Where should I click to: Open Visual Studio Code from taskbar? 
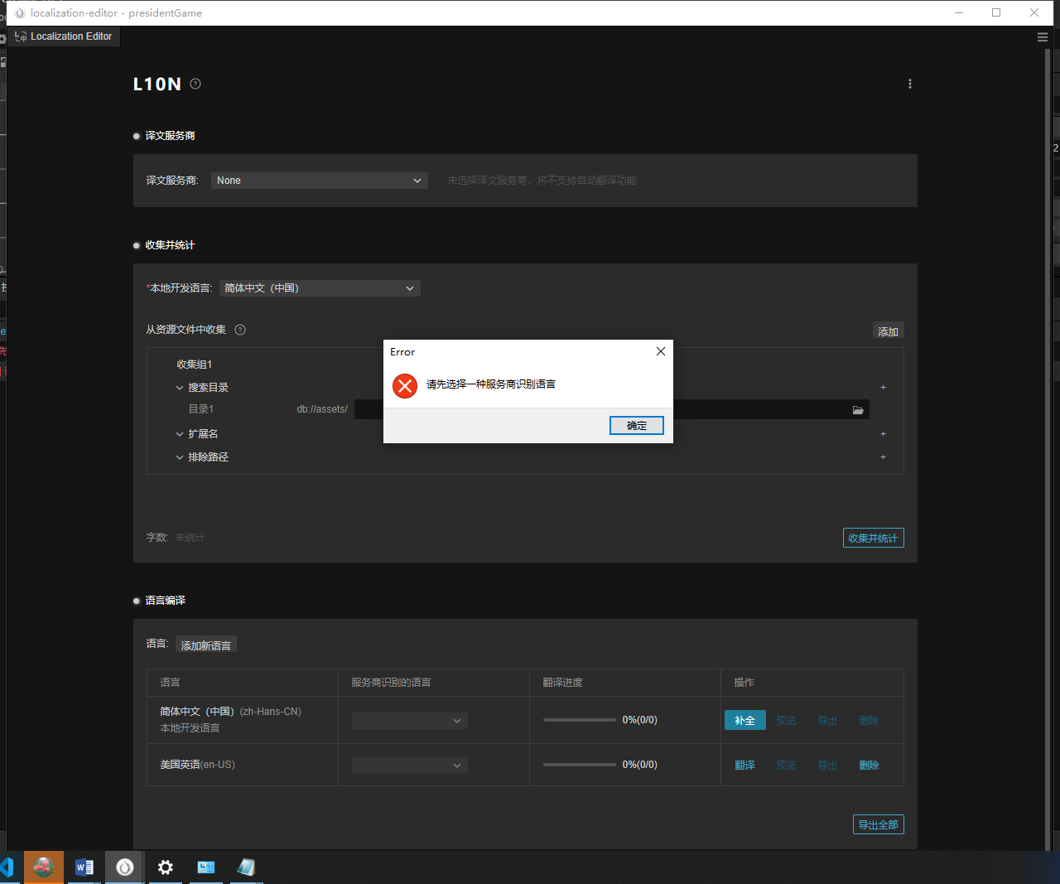coord(7,867)
